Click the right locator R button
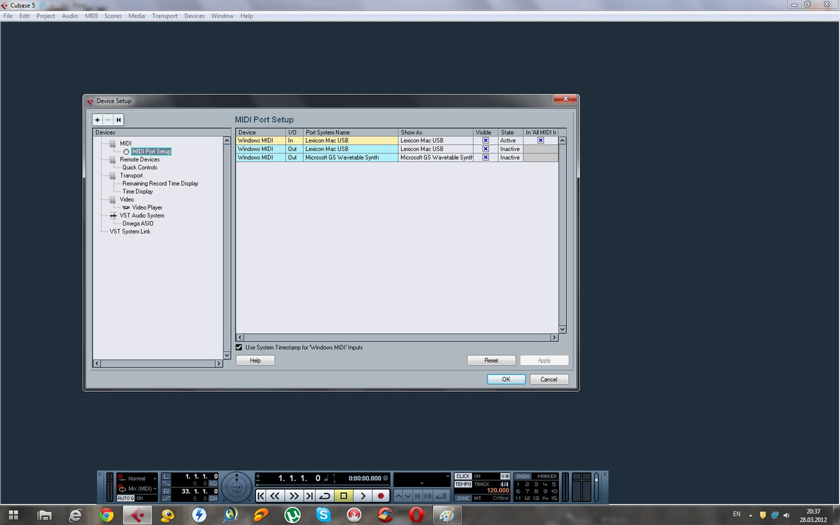The width and height of the screenshot is (840, 525). pos(166,491)
